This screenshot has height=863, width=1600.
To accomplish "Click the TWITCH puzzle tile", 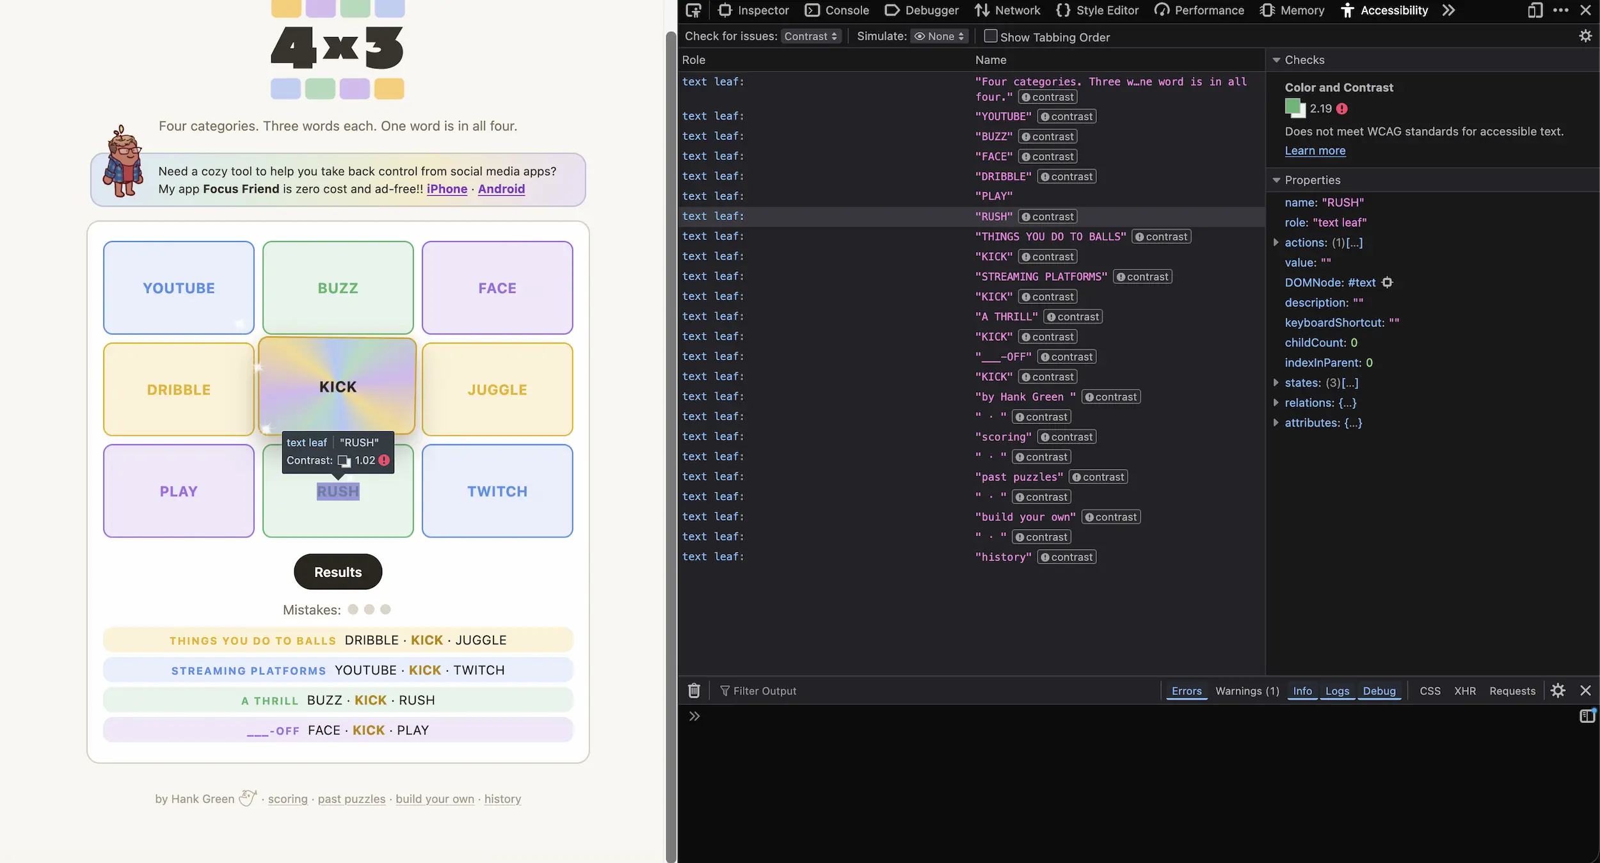I will click(497, 491).
